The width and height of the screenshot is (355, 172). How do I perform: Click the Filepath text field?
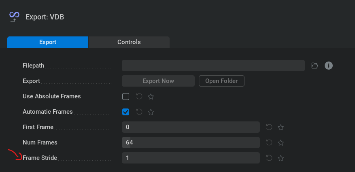(213, 66)
